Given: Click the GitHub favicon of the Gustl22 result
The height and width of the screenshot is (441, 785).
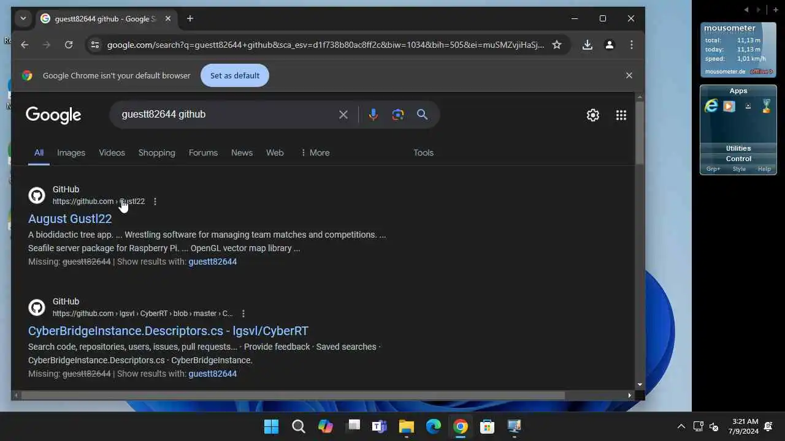Looking at the screenshot, I should pos(37,195).
